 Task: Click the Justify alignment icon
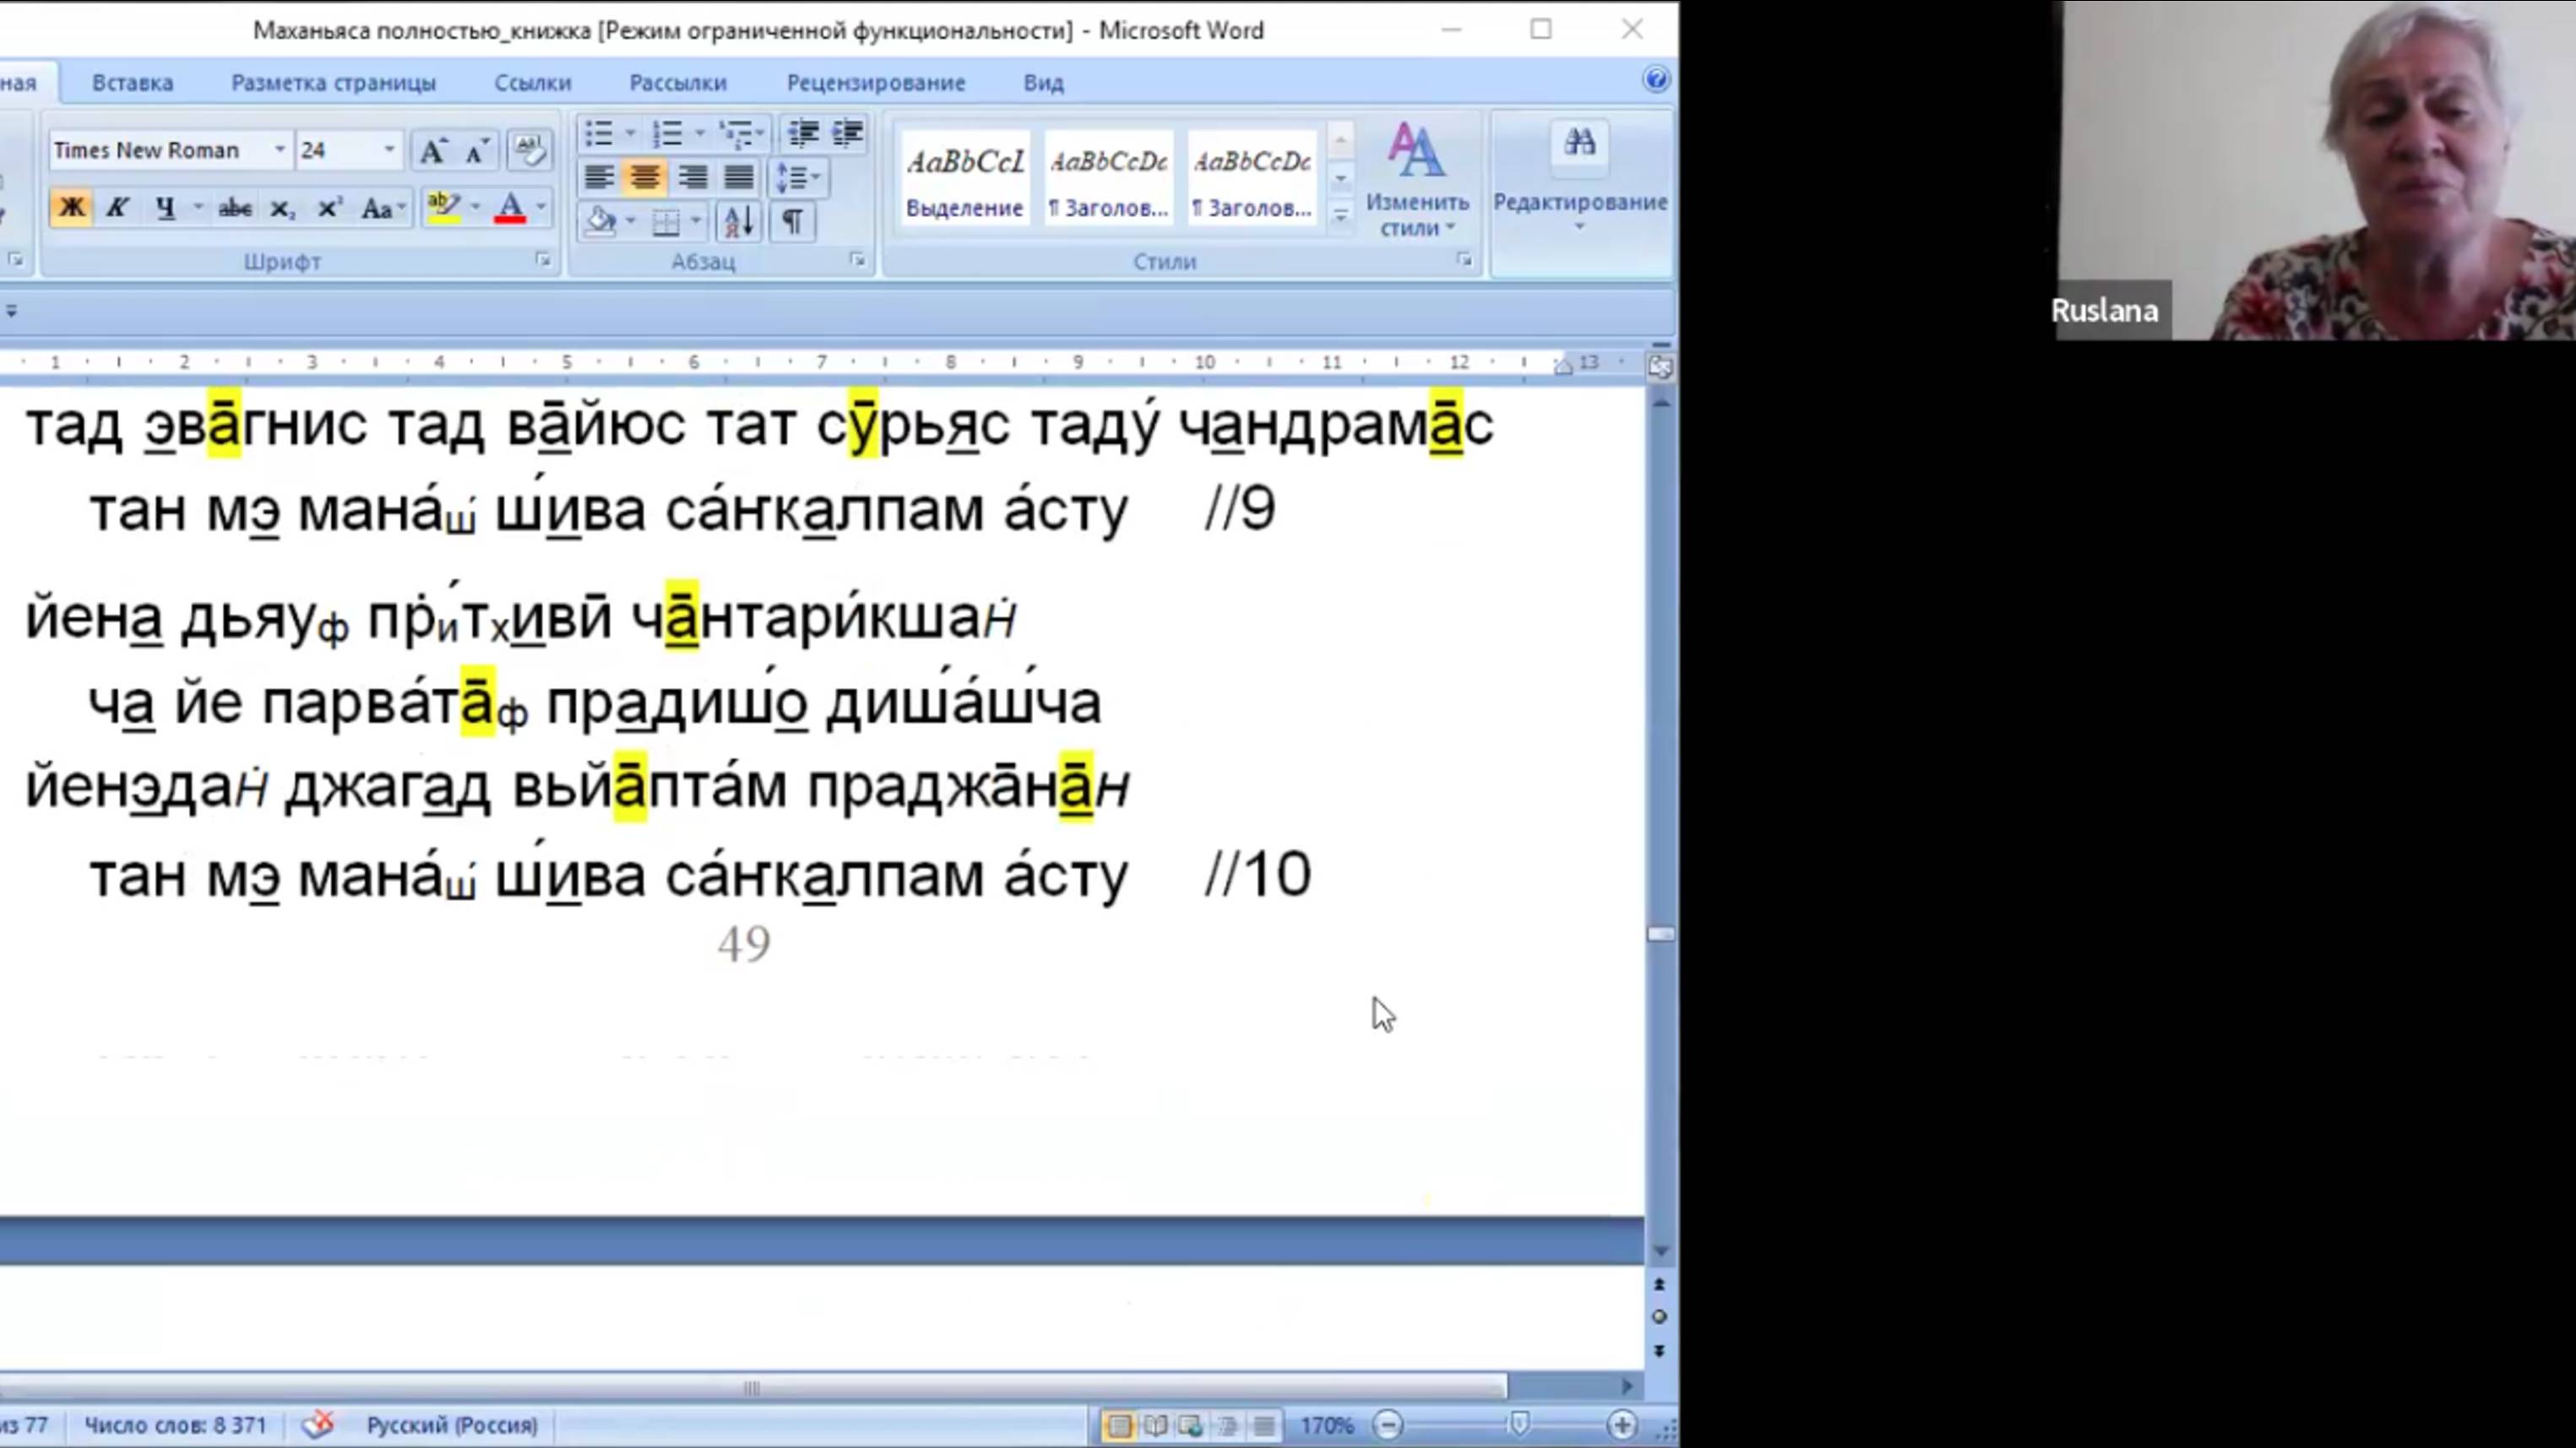(x=739, y=178)
